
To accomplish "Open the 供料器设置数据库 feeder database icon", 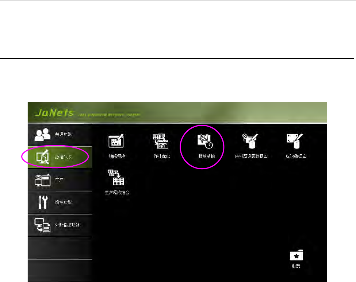I will pos(250,141).
